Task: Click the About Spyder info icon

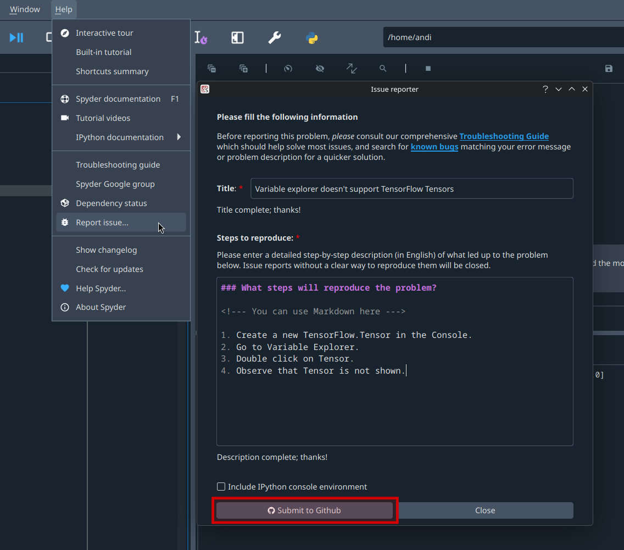Action: [x=65, y=307]
